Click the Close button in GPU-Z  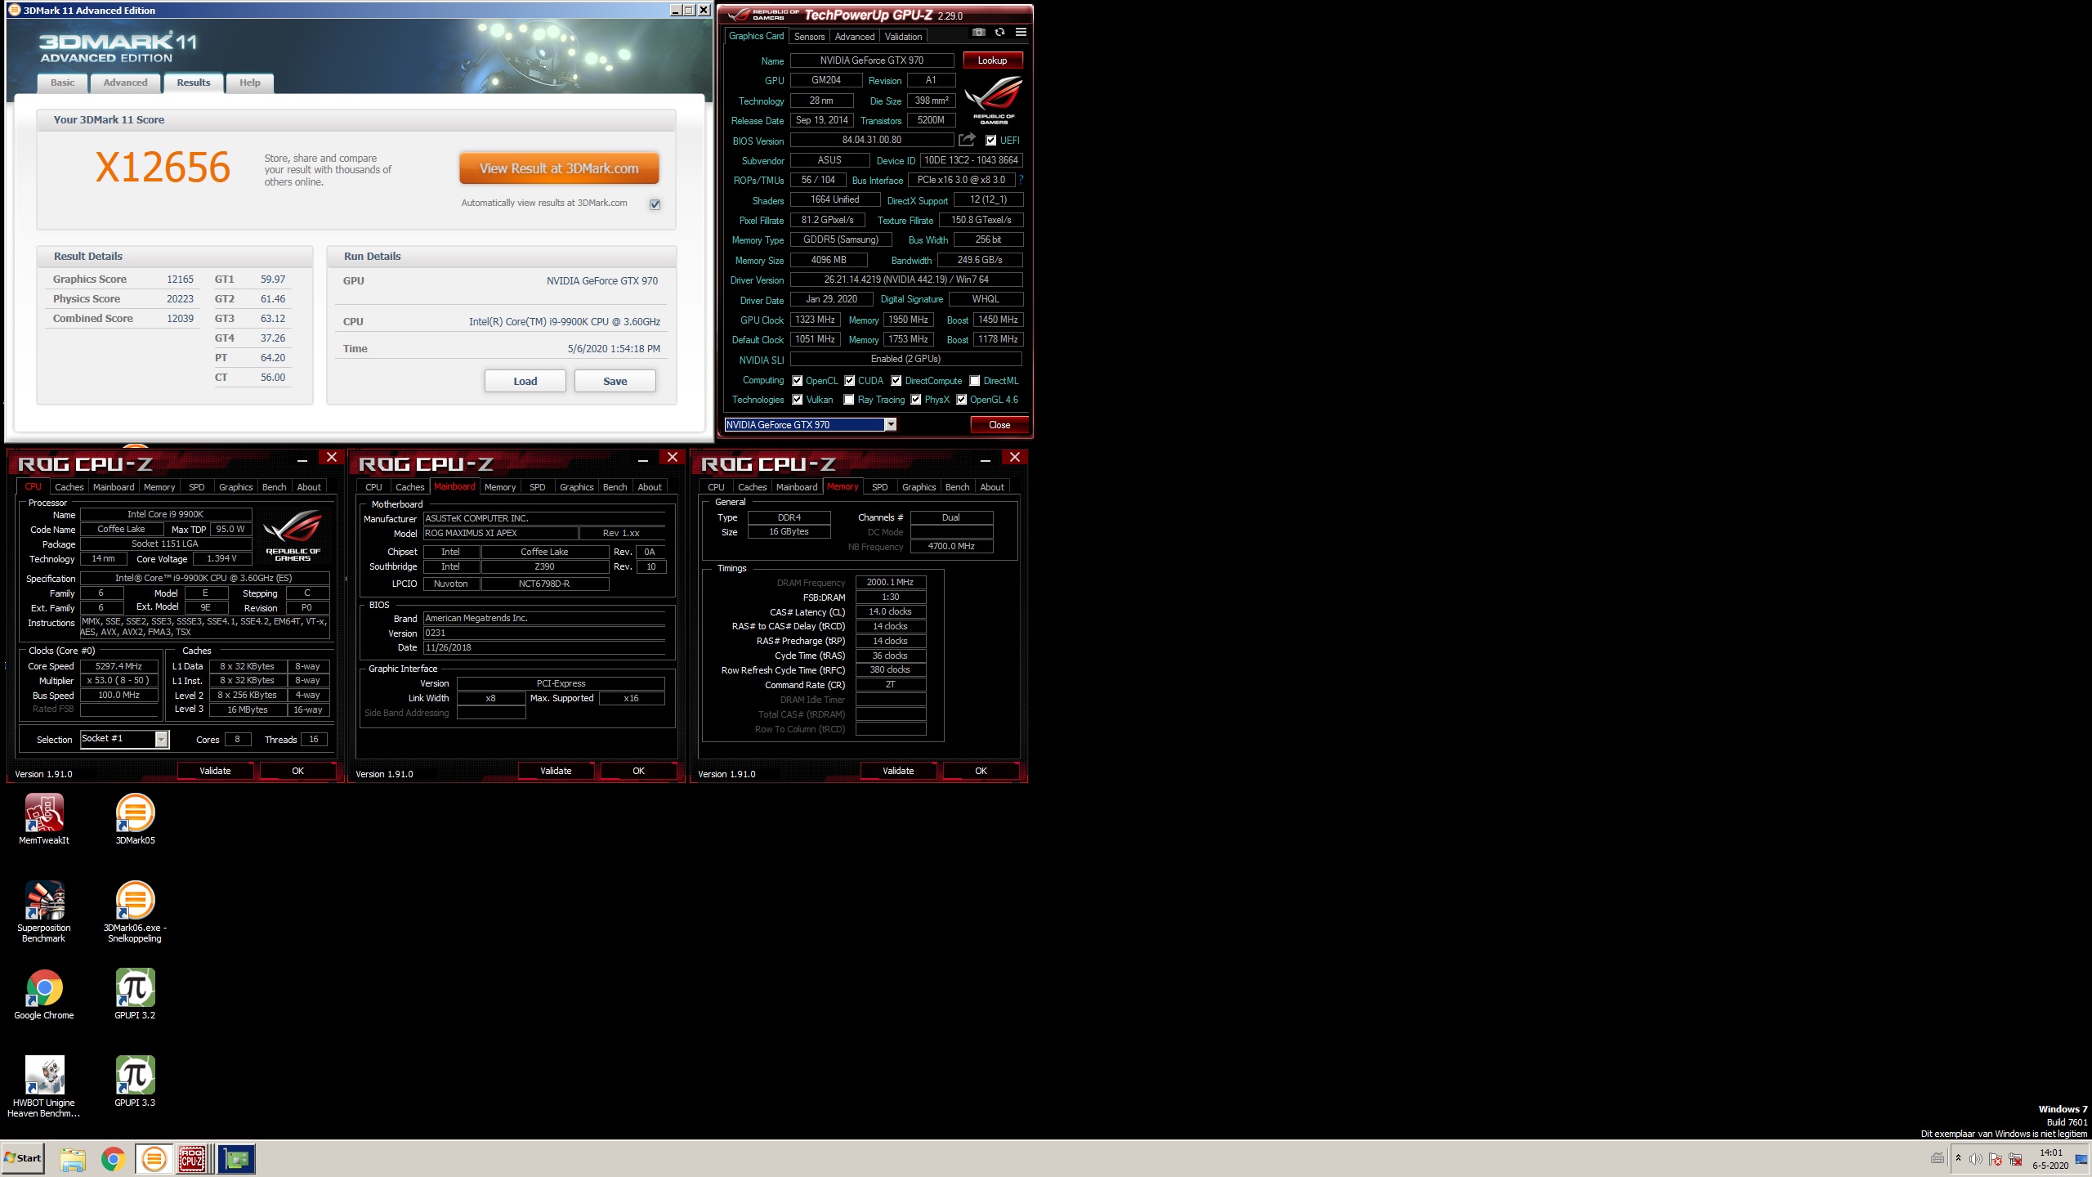tap(999, 425)
